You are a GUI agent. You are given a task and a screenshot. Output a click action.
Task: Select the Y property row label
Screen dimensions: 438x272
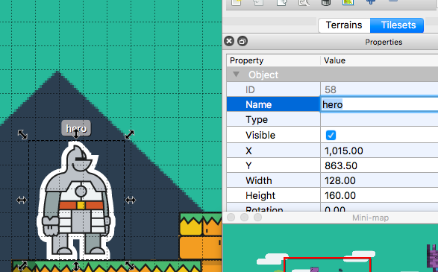tap(248, 166)
